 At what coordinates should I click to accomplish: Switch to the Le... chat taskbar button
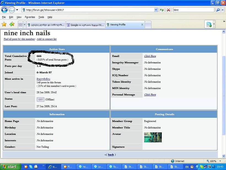pos(99,167)
